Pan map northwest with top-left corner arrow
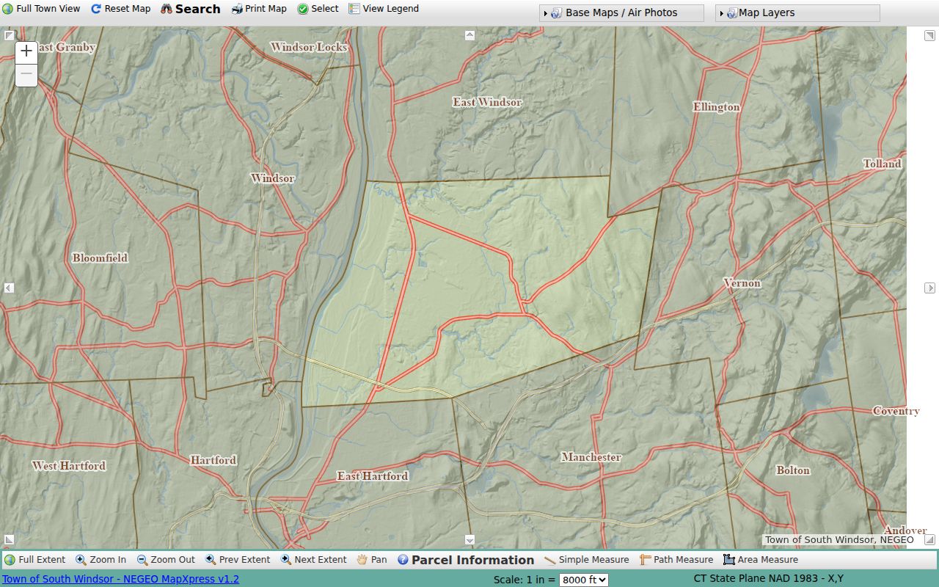This screenshot has width=939, height=587. coord(9,34)
